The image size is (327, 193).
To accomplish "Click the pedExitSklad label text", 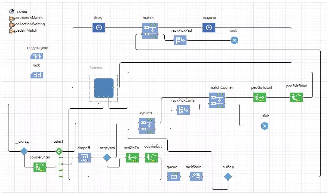I will pyautogui.click(x=297, y=86).
